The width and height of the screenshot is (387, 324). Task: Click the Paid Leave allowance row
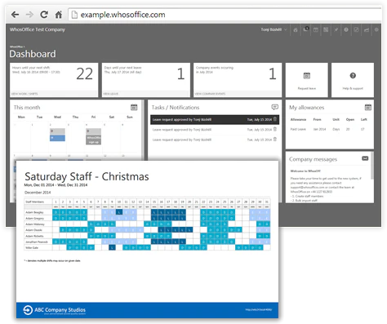(329, 129)
